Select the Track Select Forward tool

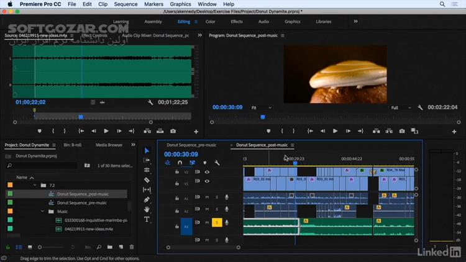point(147,160)
